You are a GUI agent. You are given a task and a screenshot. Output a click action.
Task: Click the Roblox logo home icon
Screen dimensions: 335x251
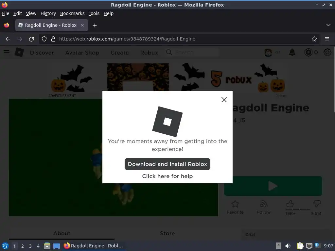(x=19, y=52)
